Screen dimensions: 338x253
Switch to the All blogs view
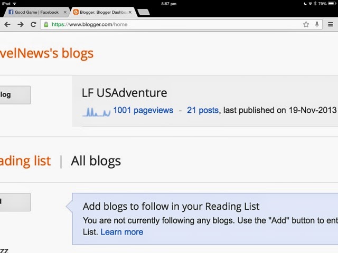96,161
